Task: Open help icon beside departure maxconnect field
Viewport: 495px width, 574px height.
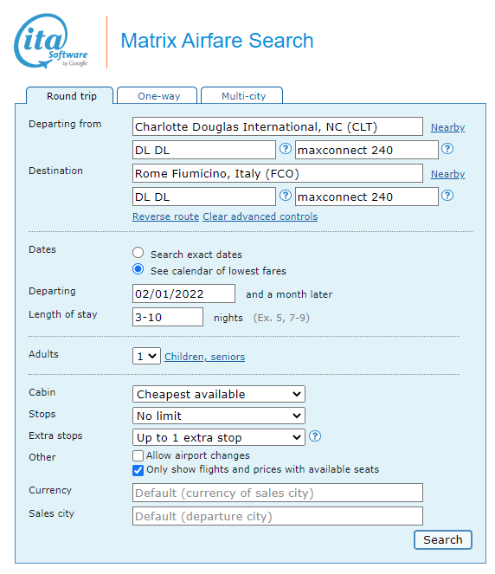Action: 447,149
